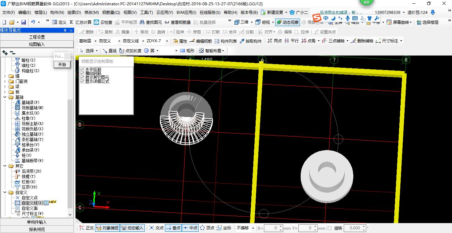Image resolution: width=452 pixels, height=233 pixels.
Task: Toggle 对象捕捉 object snap
Action: coord(107,228)
